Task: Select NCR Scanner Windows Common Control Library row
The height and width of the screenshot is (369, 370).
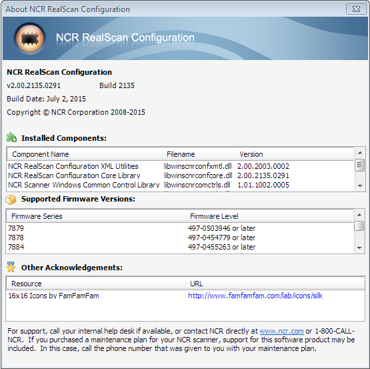Action: tap(181, 185)
